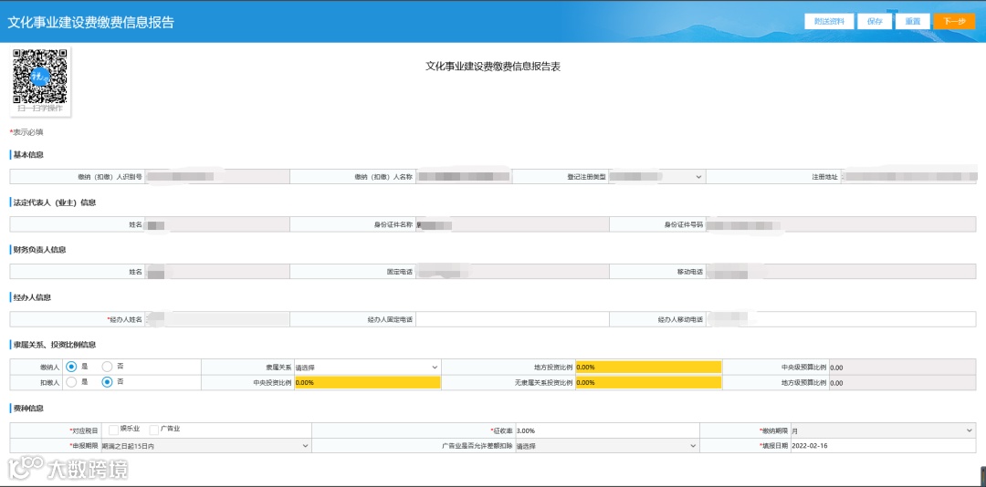Click the 地方级预算比例 value field
Image resolution: width=986 pixels, height=487 pixels.
[902, 382]
